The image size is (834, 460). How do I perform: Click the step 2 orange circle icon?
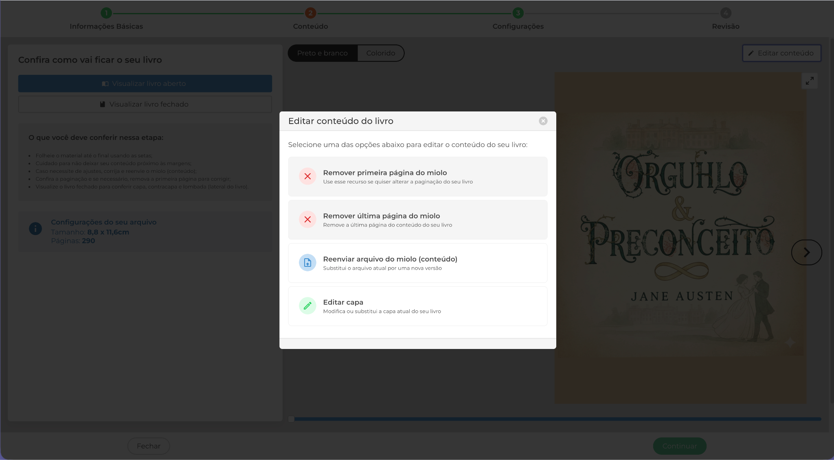310,13
